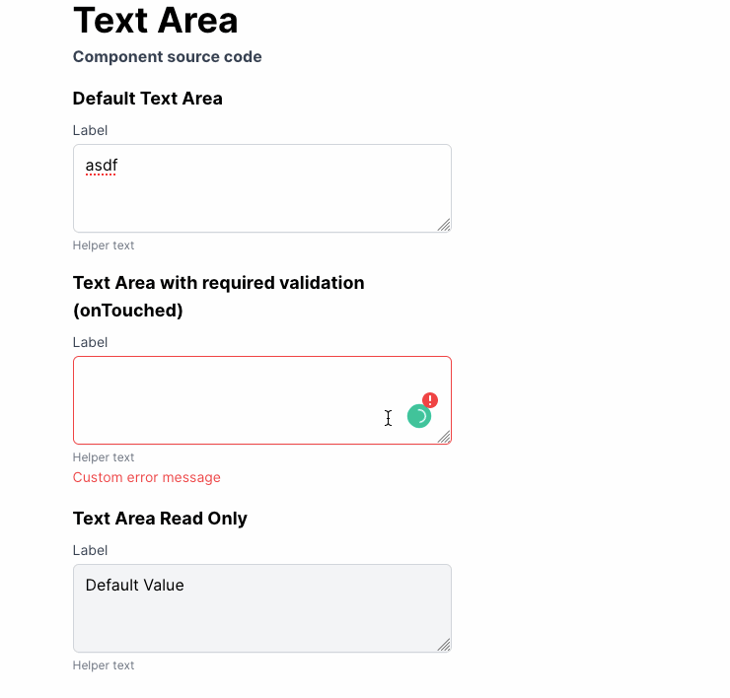Click the Text Area page title
Image resolution: width=730 pixels, height=698 pixels.
156,21
